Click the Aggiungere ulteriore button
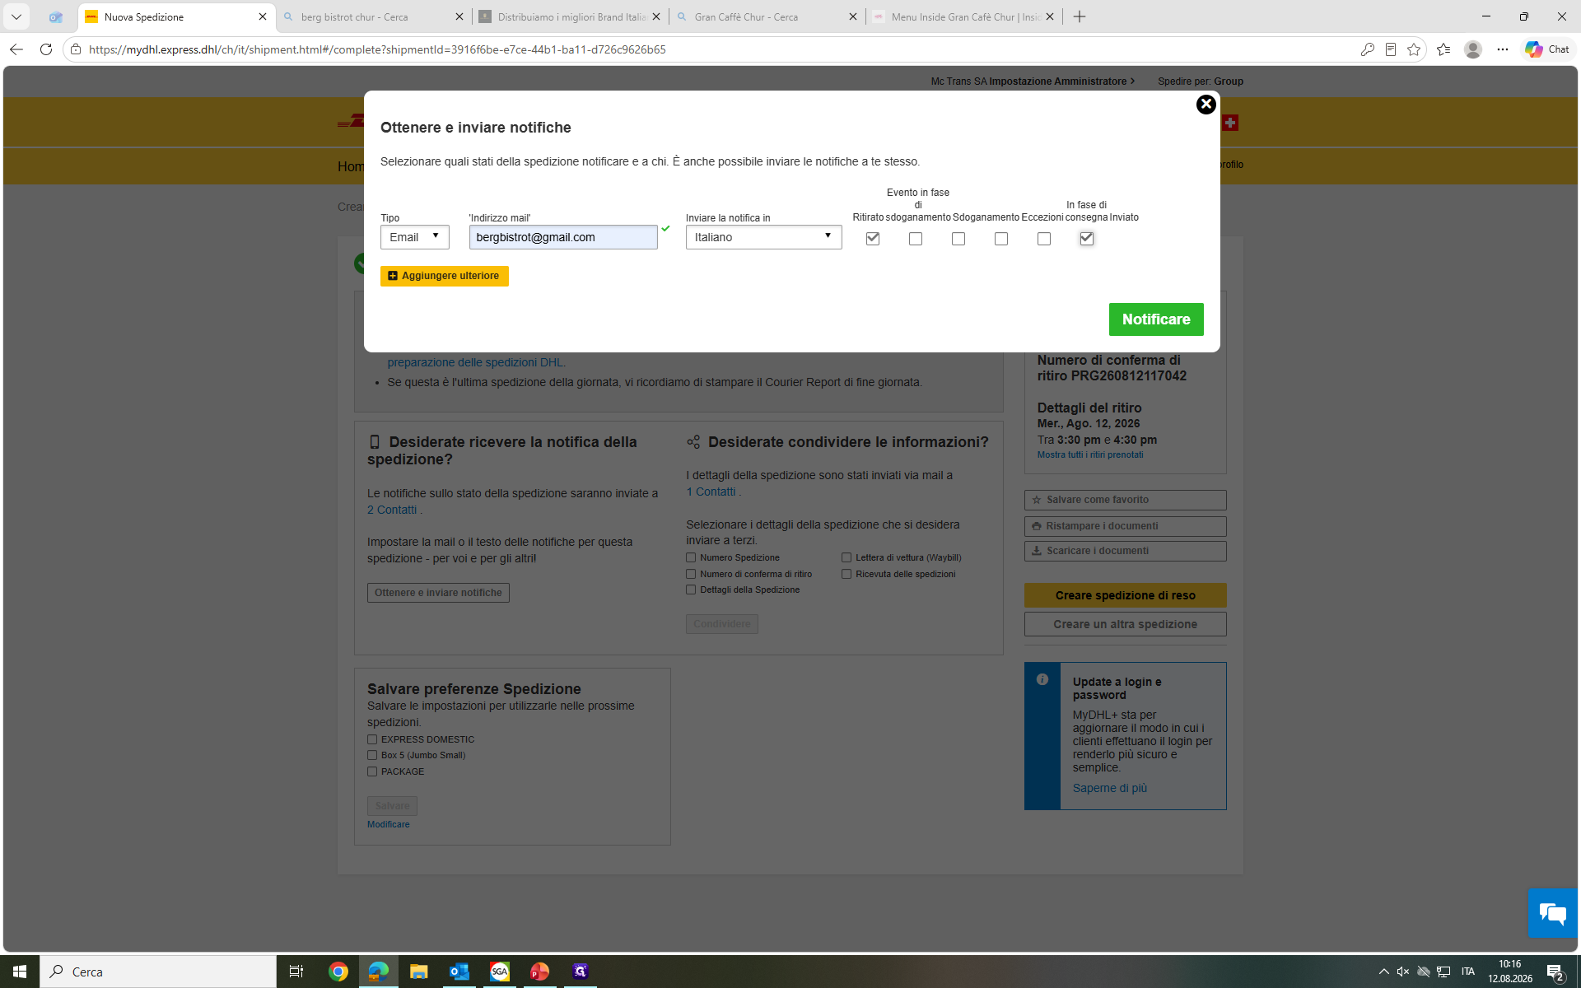The height and width of the screenshot is (988, 1581). tap(444, 276)
